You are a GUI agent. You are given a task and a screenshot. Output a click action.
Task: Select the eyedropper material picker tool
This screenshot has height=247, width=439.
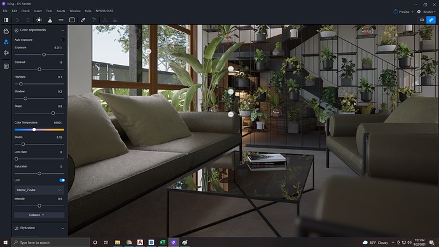coord(83,20)
